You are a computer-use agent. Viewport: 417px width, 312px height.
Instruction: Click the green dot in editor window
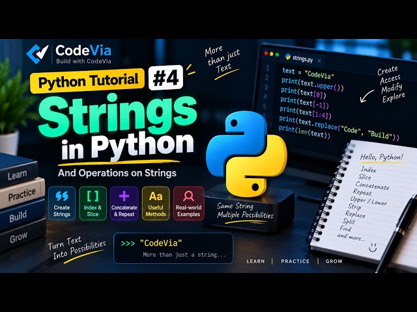(277, 55)
